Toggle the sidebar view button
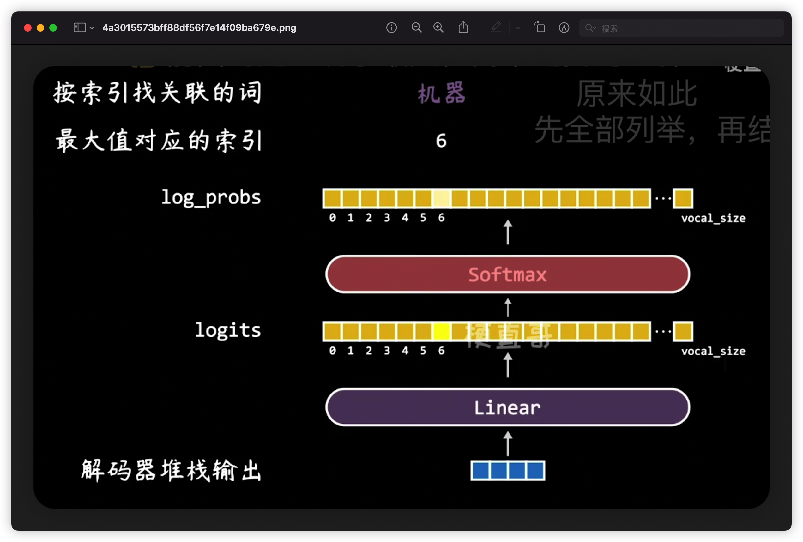 80,27
